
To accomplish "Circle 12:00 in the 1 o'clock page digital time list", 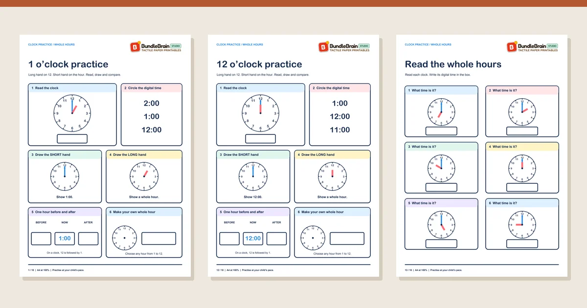I will click(x=152, y=130).
